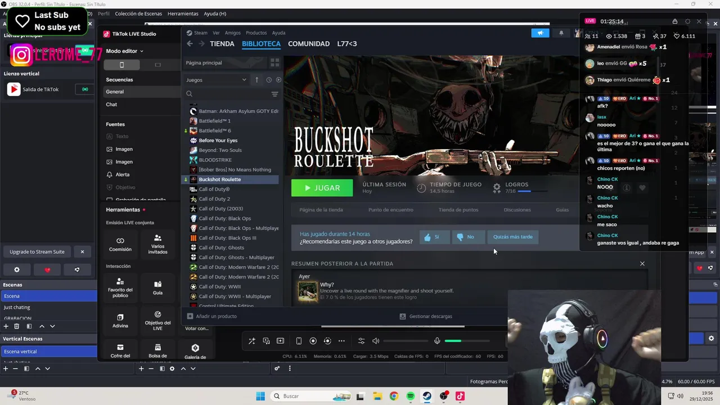Switch to Steam TIENDA tab
Screen dimensions: 720x405
coord(222,43)
